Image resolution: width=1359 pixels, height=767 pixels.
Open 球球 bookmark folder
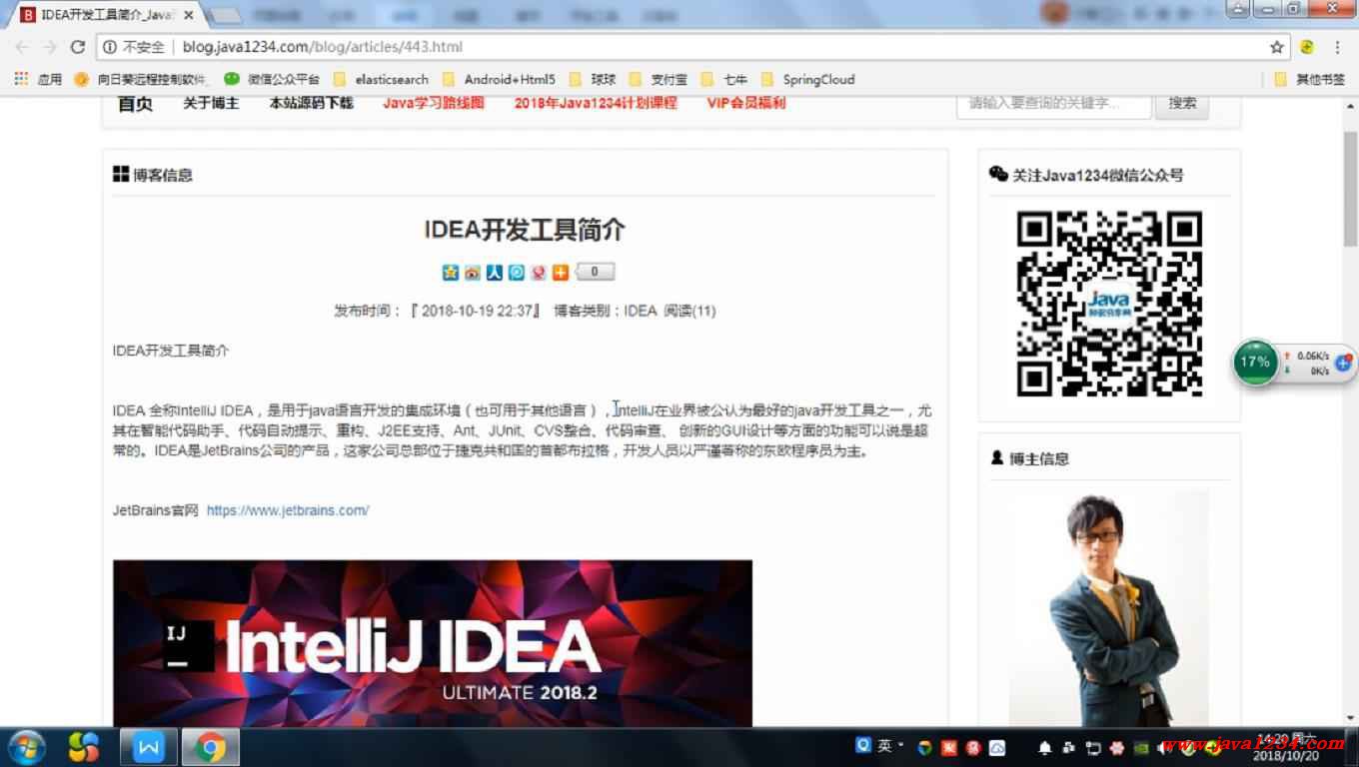(593, 79)
